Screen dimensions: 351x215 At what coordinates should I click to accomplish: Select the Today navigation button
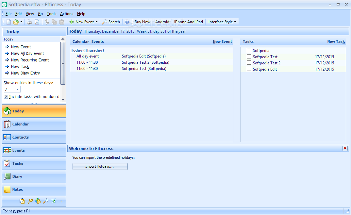34,111
